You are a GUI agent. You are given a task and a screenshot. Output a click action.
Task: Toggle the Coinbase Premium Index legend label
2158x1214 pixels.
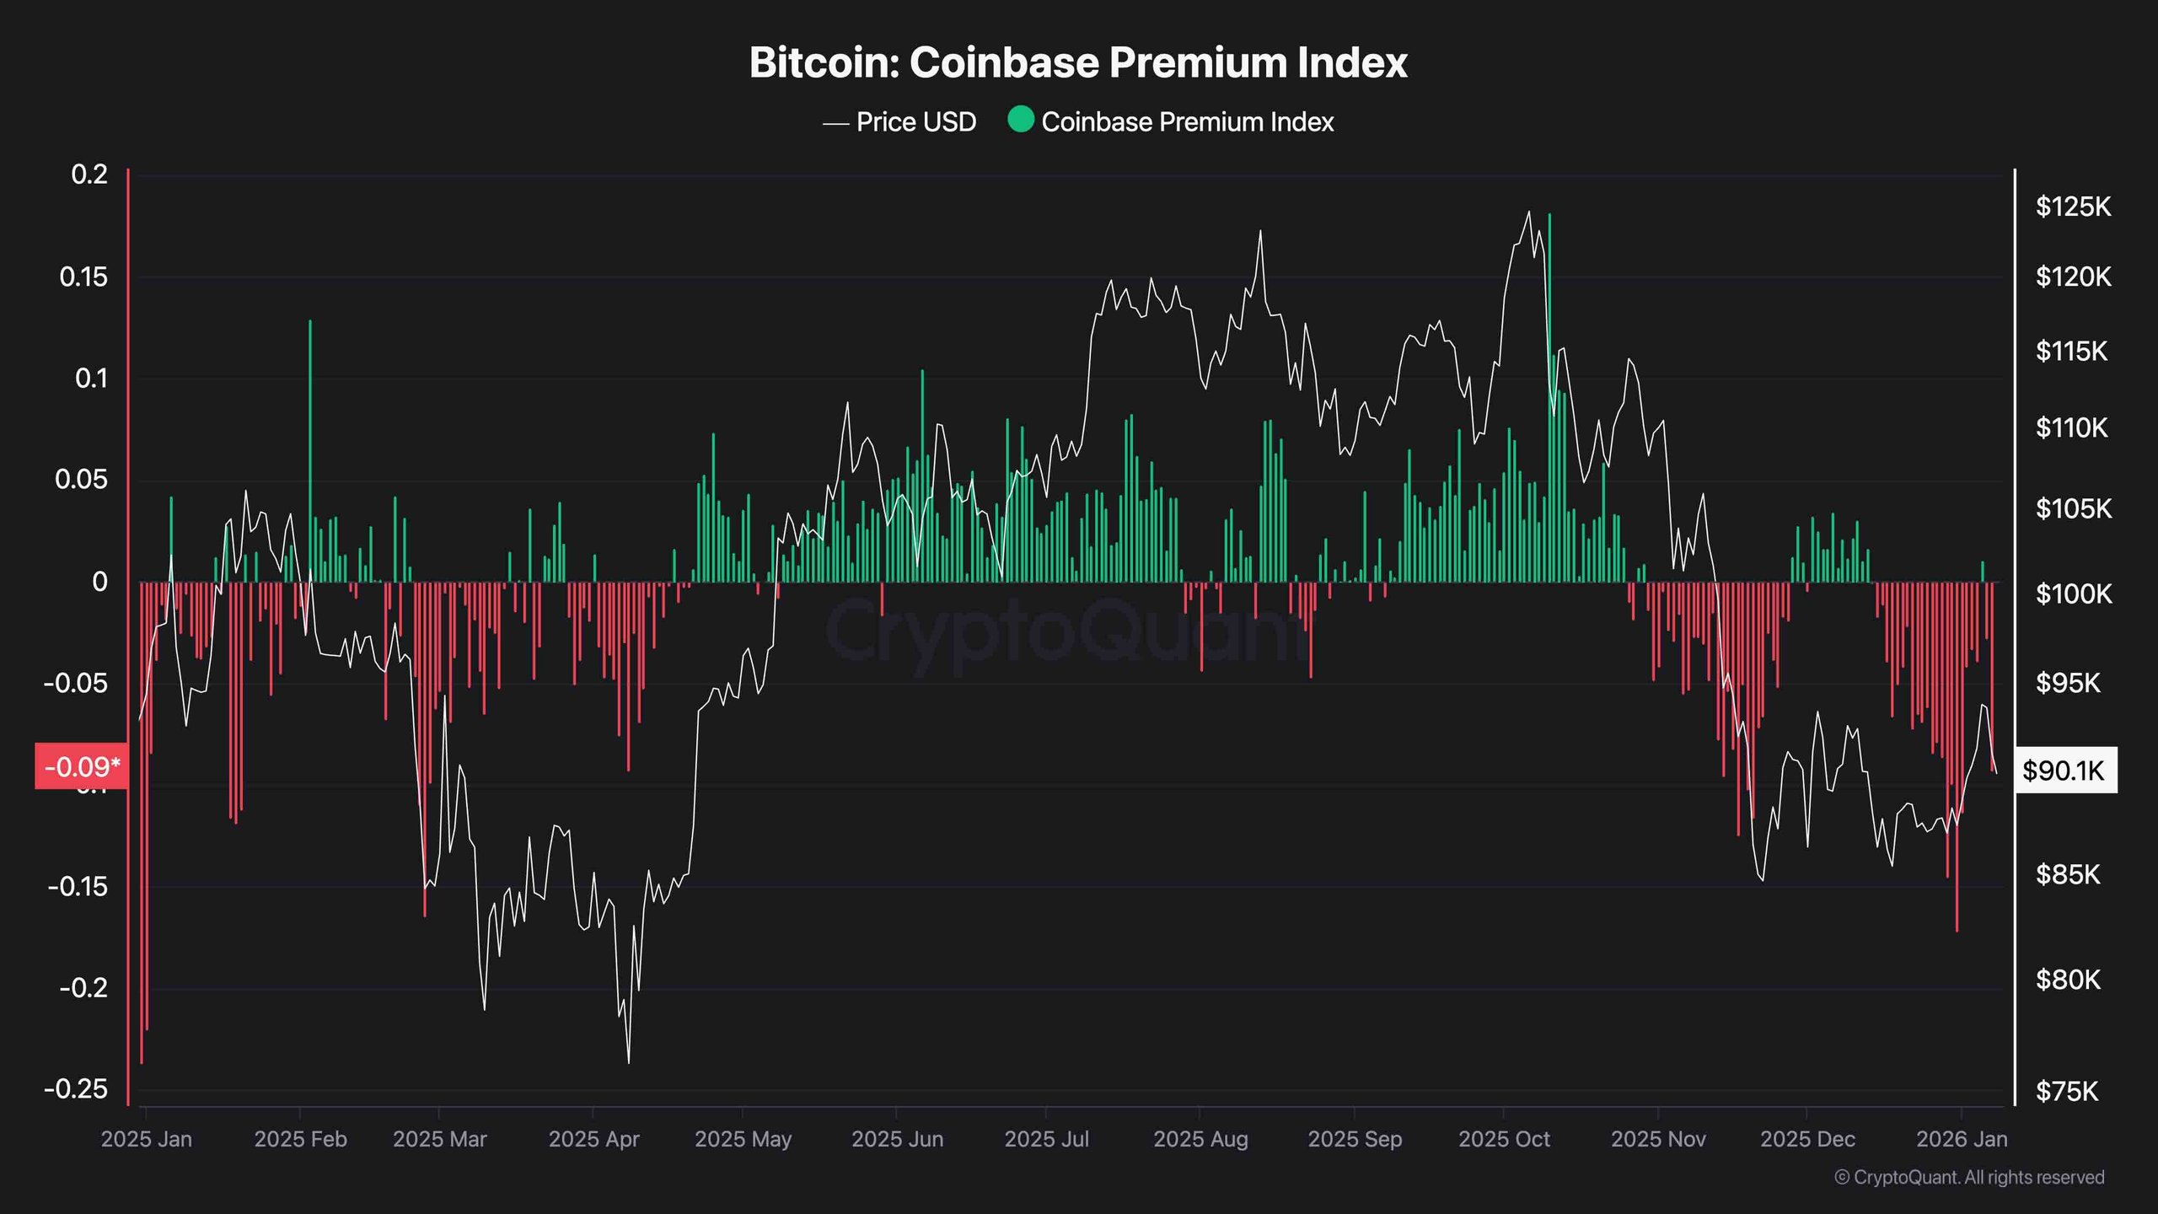pos(1187,122)
